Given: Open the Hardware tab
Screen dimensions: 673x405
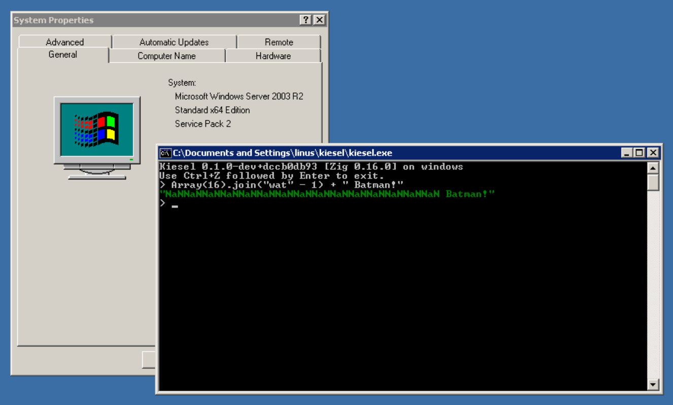Looking at the screenshot, I should point(273,56).
